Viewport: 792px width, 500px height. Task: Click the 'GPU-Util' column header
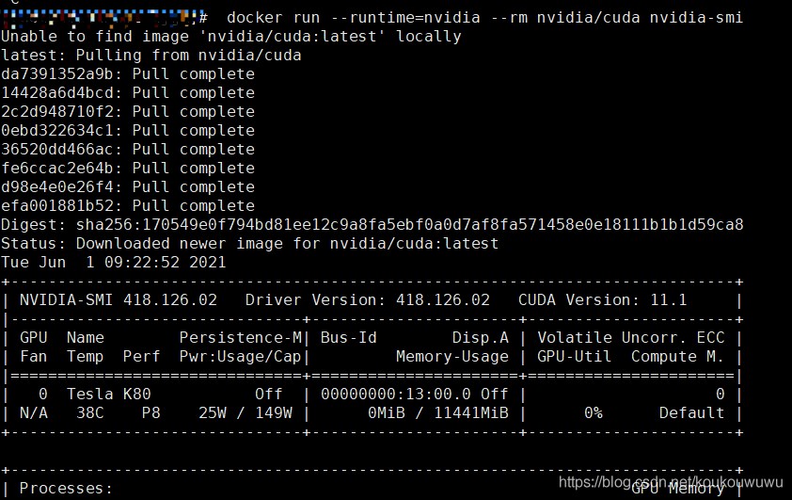tap(575, 357)
